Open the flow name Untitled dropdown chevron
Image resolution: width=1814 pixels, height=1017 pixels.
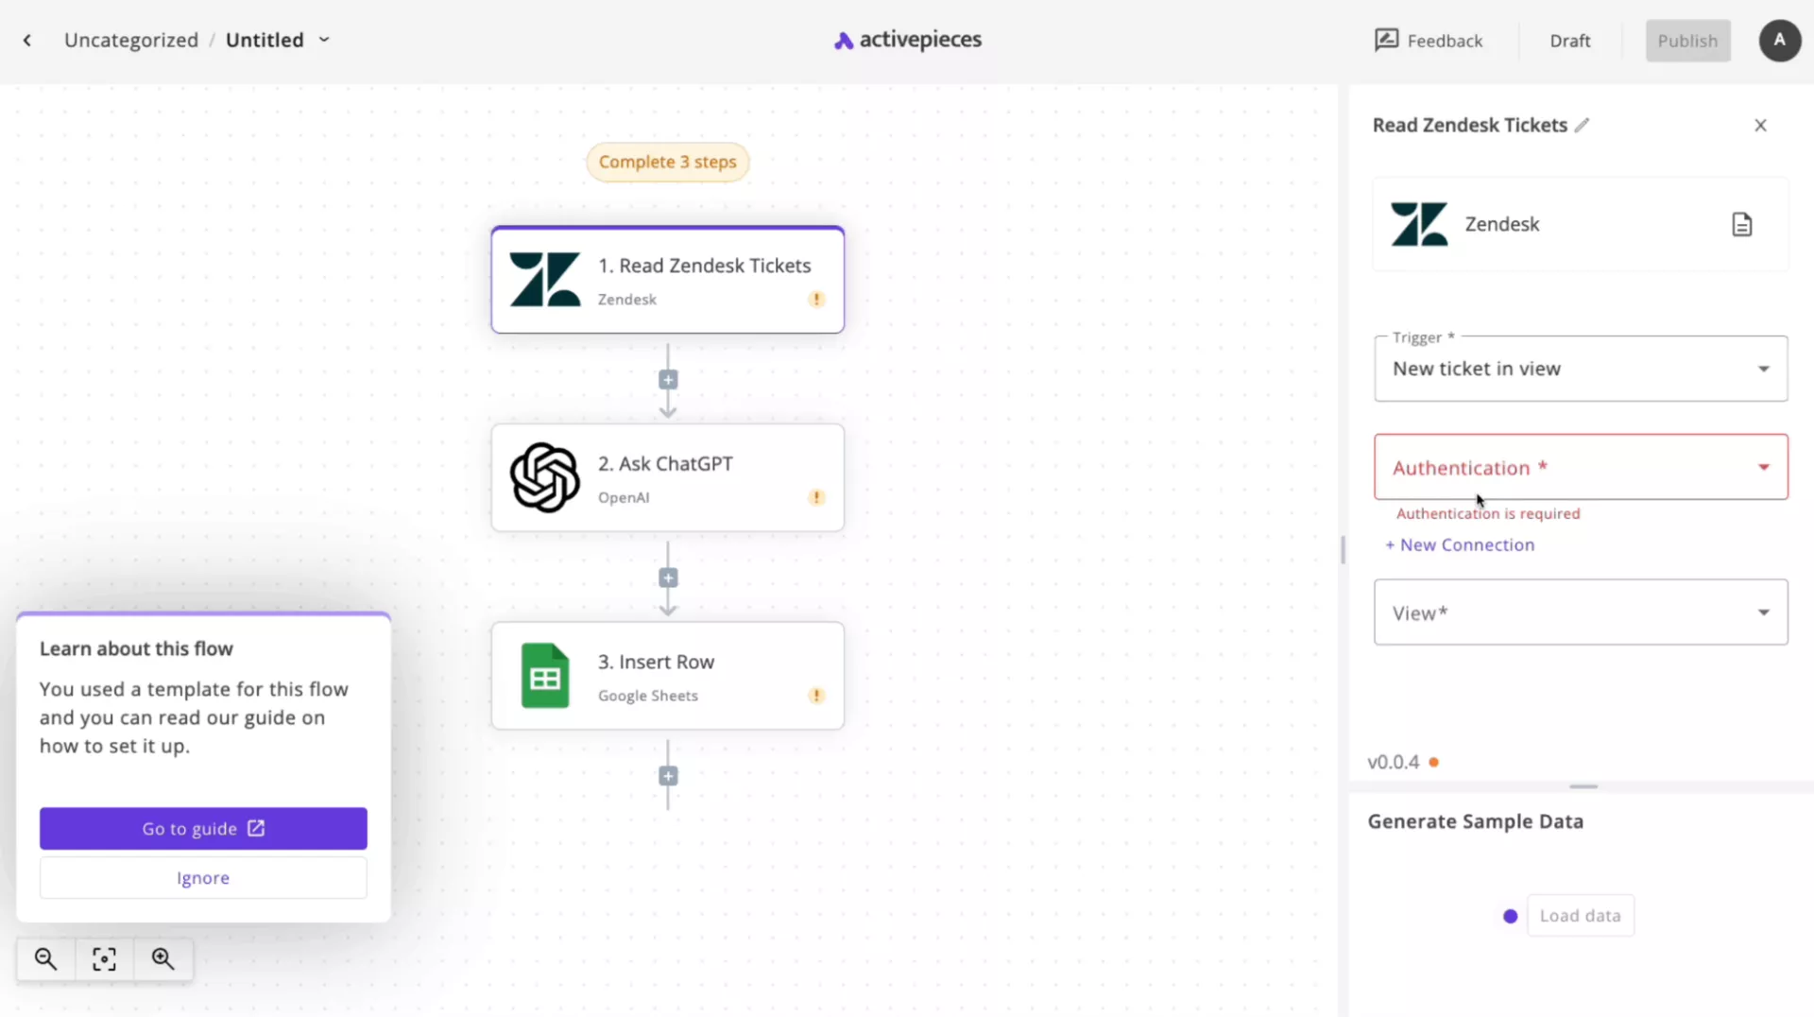pyautogui.click(x=324, y=40)
